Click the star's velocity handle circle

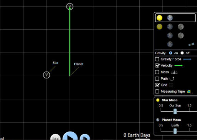pyautogui.click(x=47, y=75)
